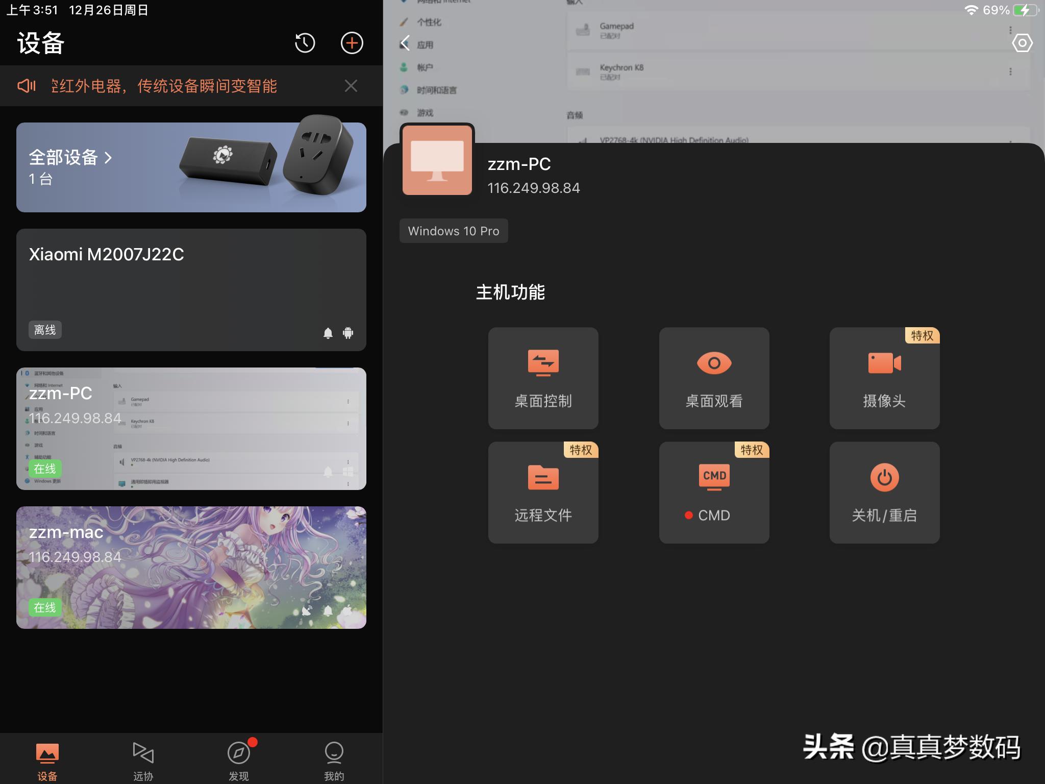Launch the CMD remote terminal
Image resolution: width=1045 pixels, height=784 pixels.
click(x=714, y=492)
